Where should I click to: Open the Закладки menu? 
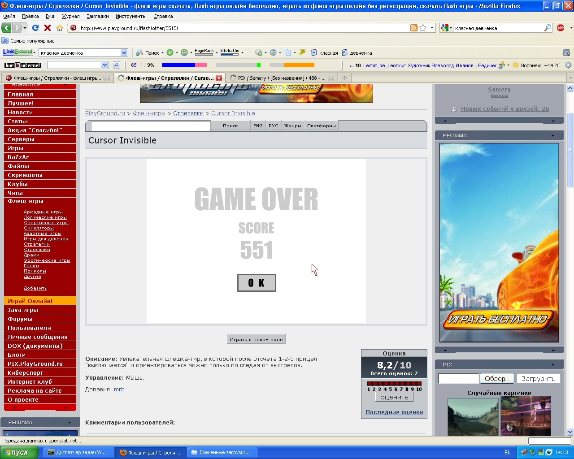click(98, 16)
